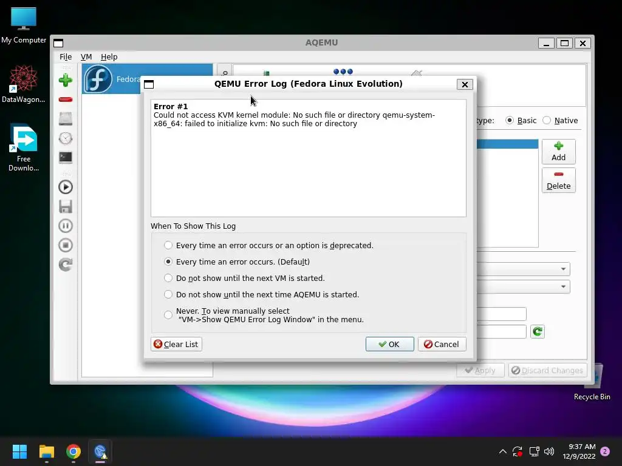Click the reset VM arrow icon

[66, 265]
